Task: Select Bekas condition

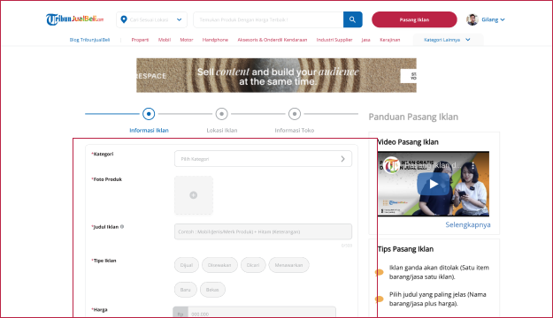Action: [x=212, y=290]
